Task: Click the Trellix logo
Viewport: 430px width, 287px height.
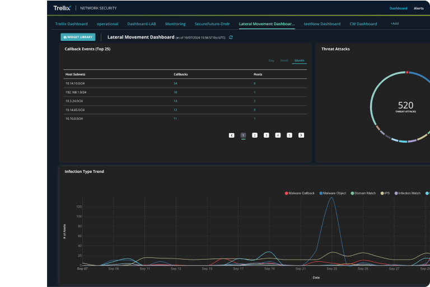Action: 62,8
